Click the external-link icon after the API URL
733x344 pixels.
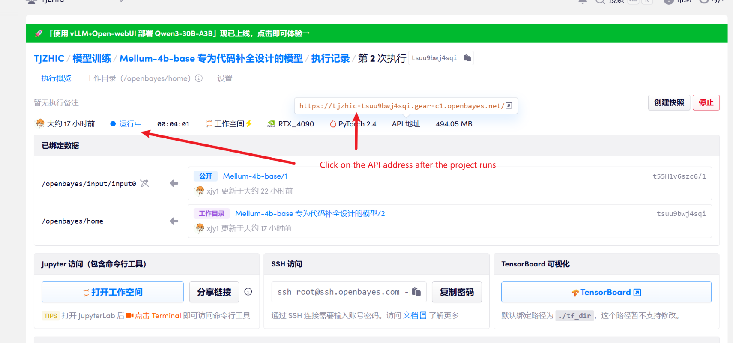click(x=509, y=105)
